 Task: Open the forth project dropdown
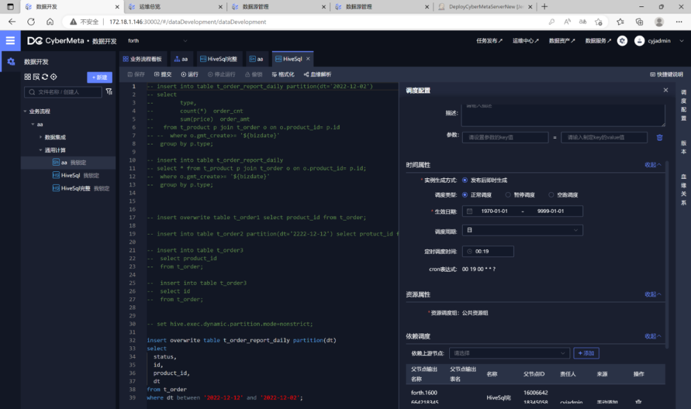pyautogui.click(x=157, y=41)
